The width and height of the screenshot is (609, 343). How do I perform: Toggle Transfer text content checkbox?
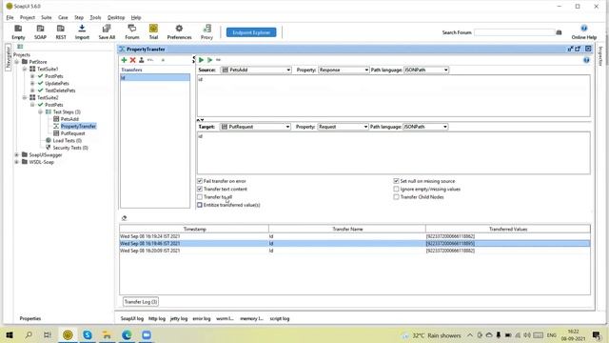tap(200, 189)
